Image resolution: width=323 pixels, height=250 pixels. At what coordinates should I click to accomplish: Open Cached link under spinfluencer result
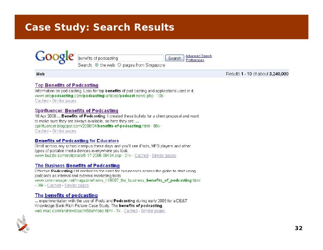click(41, 131)
